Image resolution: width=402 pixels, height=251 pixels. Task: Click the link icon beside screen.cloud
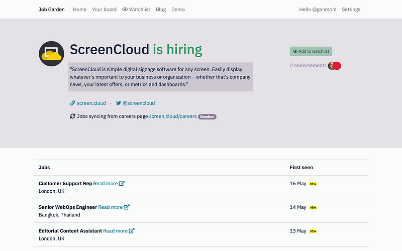72,103
